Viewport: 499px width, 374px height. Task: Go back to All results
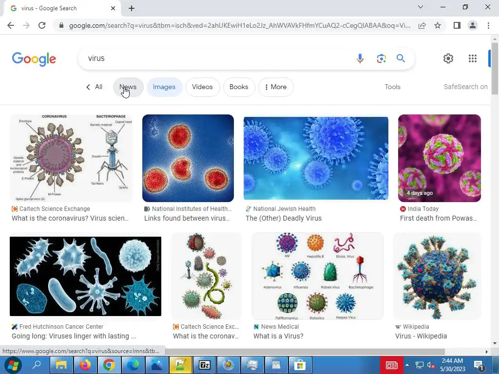point(95,87)
